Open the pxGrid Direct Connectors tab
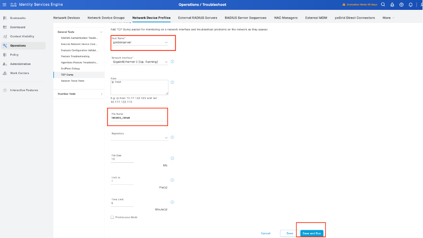The height and width of the screenshot is (238, 423). tap(355, 18)
